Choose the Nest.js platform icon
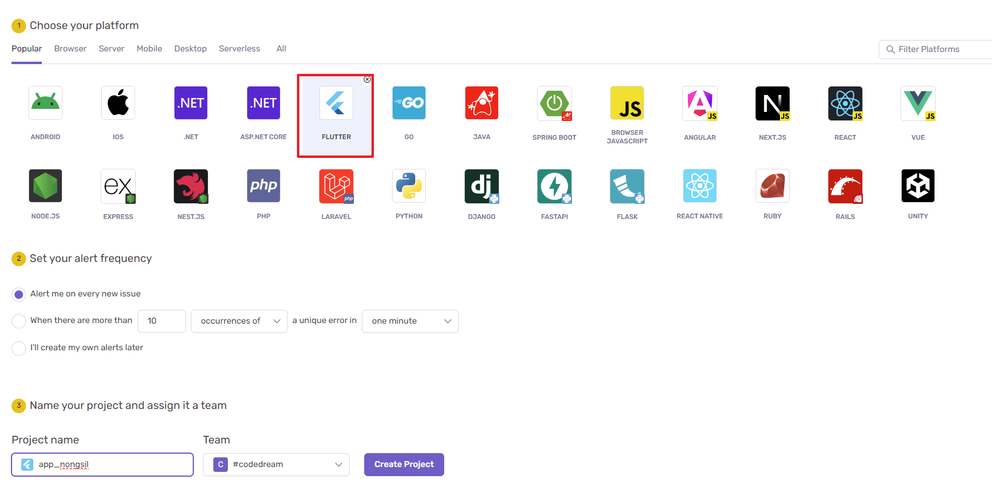The height and width of the screenshot is (487, 992). (x=191, y=186)
